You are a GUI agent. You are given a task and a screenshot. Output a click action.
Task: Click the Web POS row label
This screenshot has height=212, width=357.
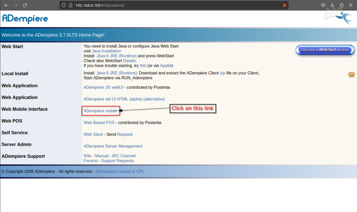(x=12, y=121)
